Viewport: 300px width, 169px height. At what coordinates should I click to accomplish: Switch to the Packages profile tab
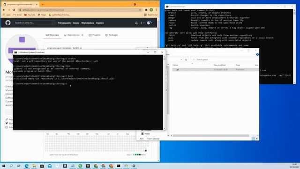click(x=112, y=35)
